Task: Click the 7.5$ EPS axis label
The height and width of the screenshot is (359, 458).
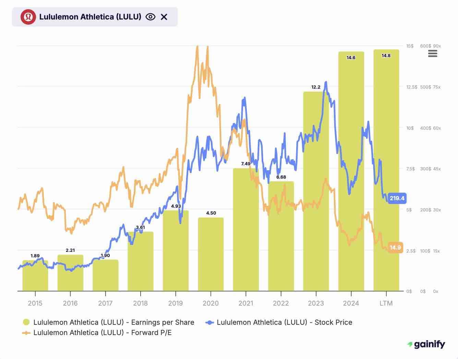Action: tap(411, 169)
